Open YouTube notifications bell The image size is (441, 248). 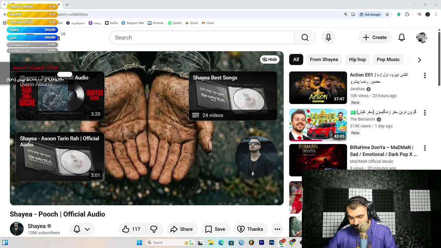402,38
